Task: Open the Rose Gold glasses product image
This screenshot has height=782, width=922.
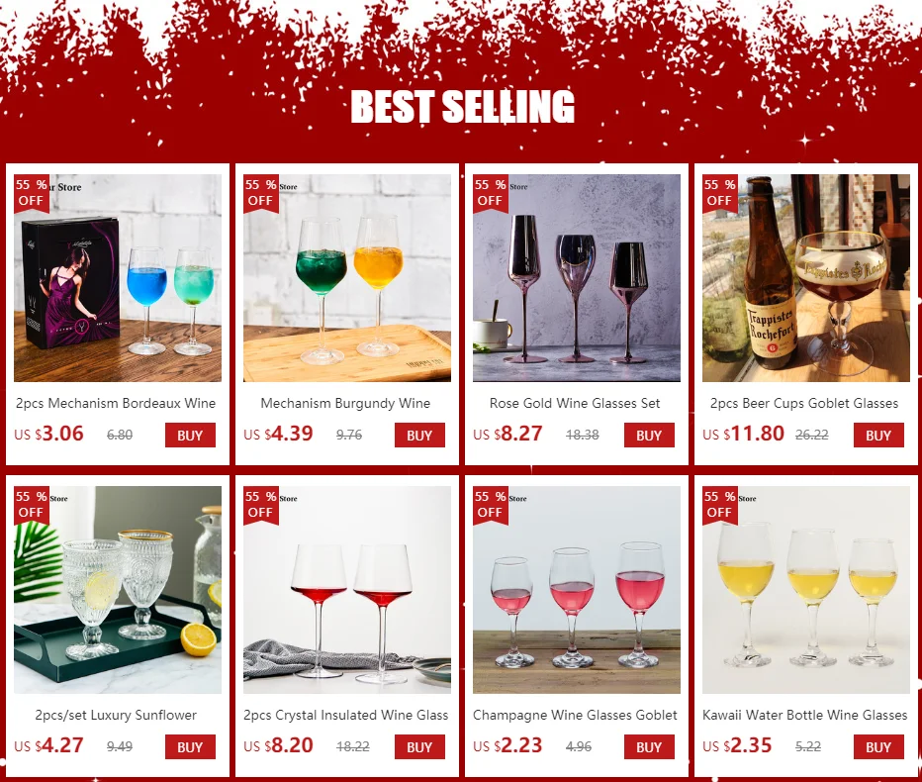Action: click(576, 278)
